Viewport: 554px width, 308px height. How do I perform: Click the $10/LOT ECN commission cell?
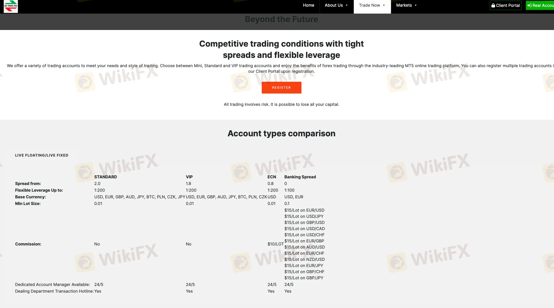pyautogui.click(x=275, y=244)
